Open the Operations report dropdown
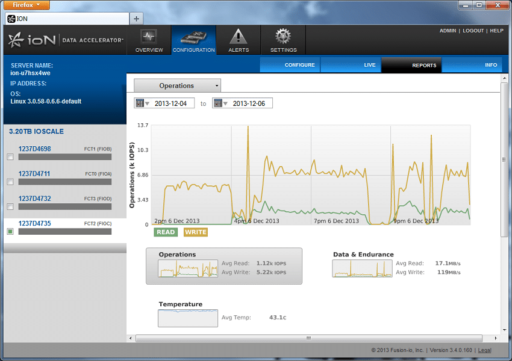 pyautogui.click(x=177, y=85)
